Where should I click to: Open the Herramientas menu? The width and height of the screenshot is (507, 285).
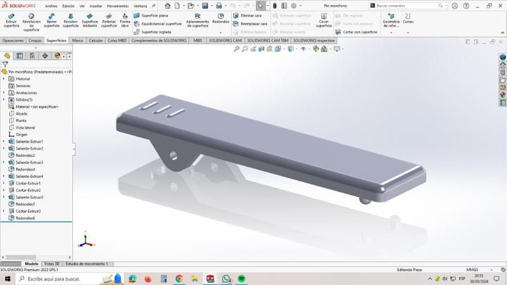tap(118, 6)
